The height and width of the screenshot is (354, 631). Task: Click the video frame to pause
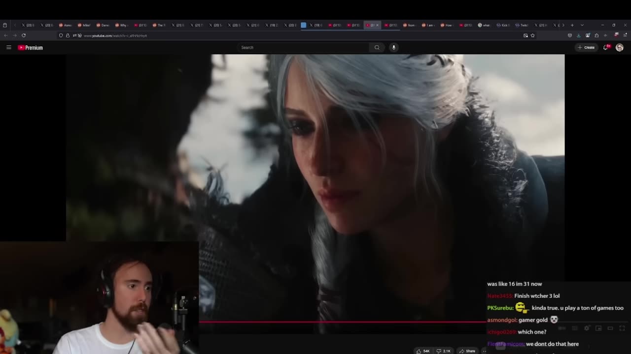point(315,187)
